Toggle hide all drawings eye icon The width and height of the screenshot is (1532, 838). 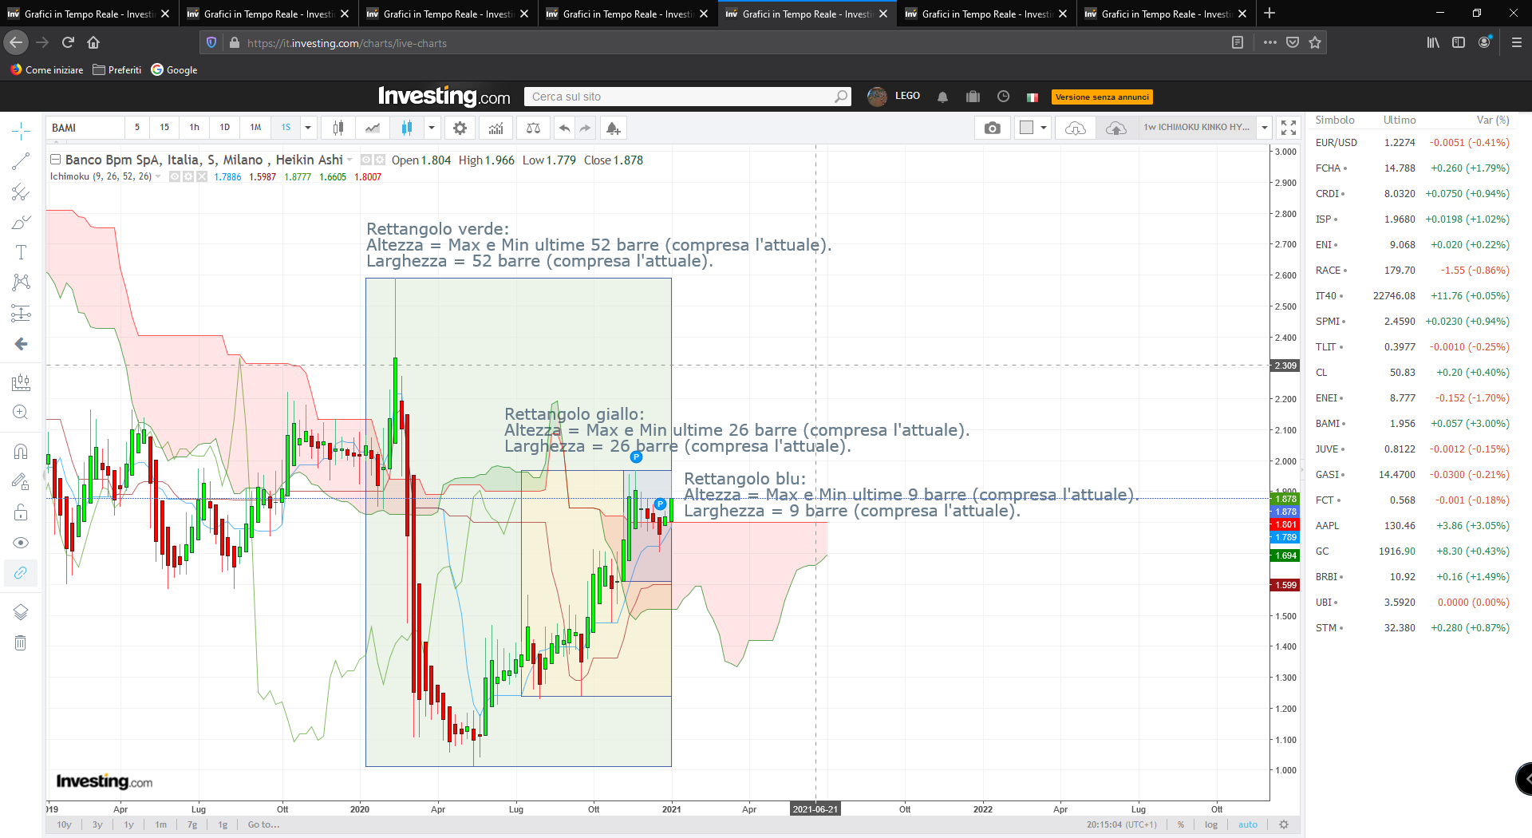[21, 543]
